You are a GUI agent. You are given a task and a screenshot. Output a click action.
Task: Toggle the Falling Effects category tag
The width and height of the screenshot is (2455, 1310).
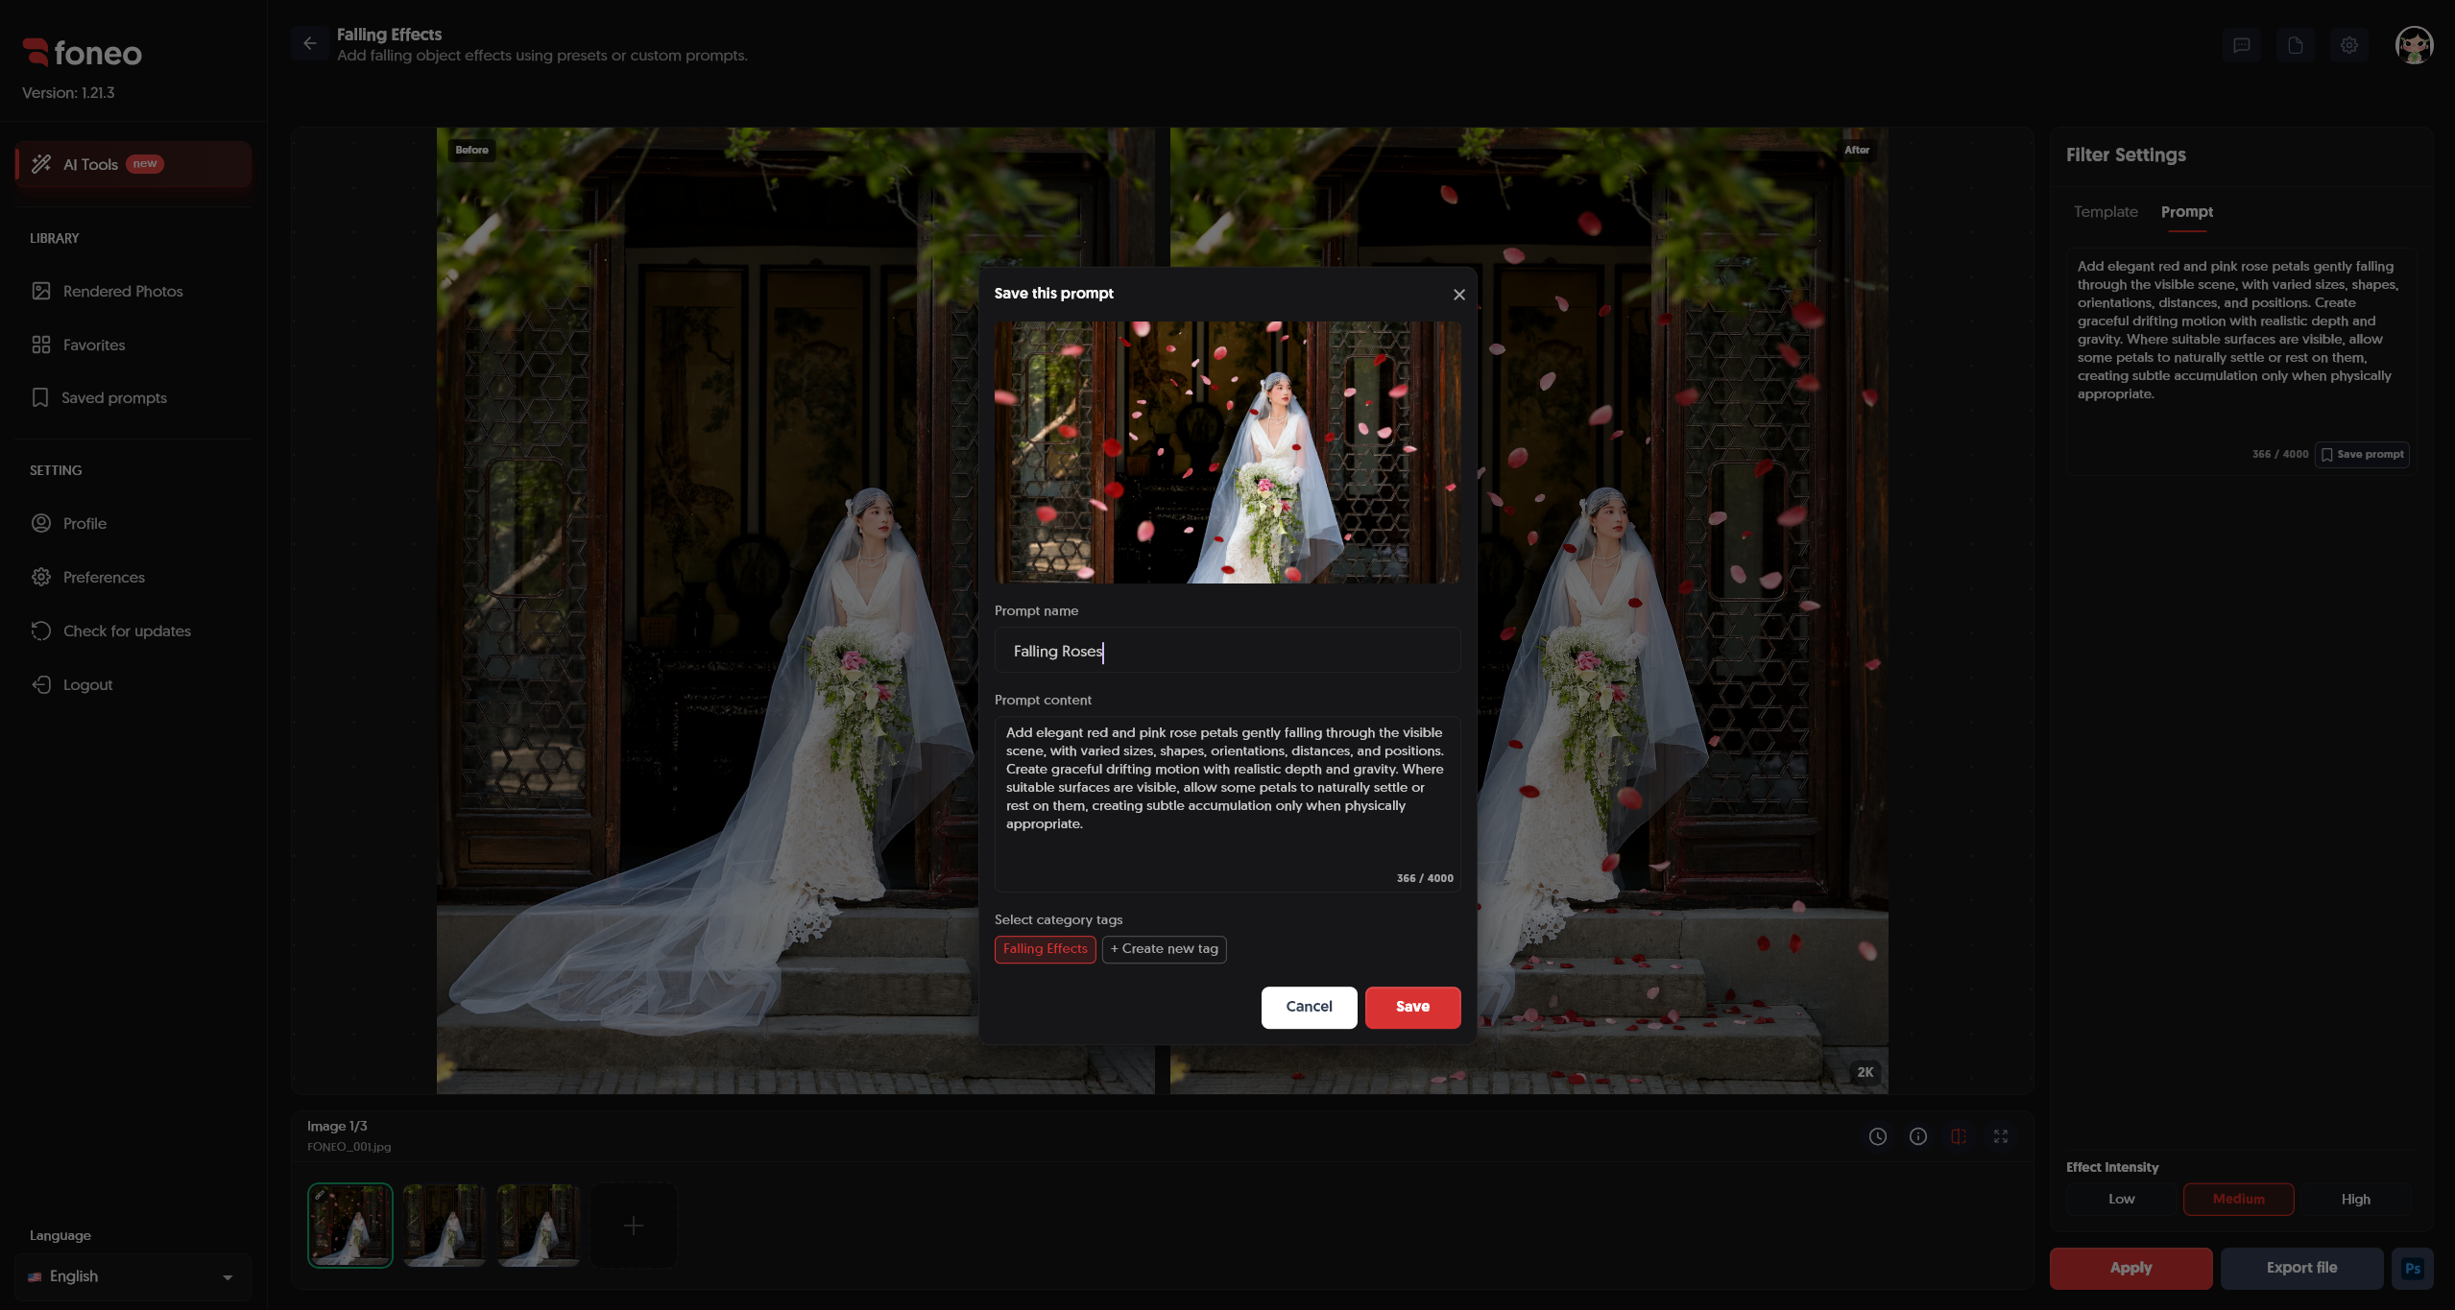1045,949
